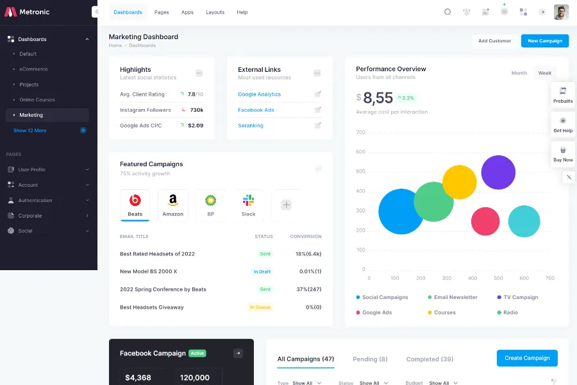Open the Highlights card options menu
577x385 pixels.
point(199,73)
